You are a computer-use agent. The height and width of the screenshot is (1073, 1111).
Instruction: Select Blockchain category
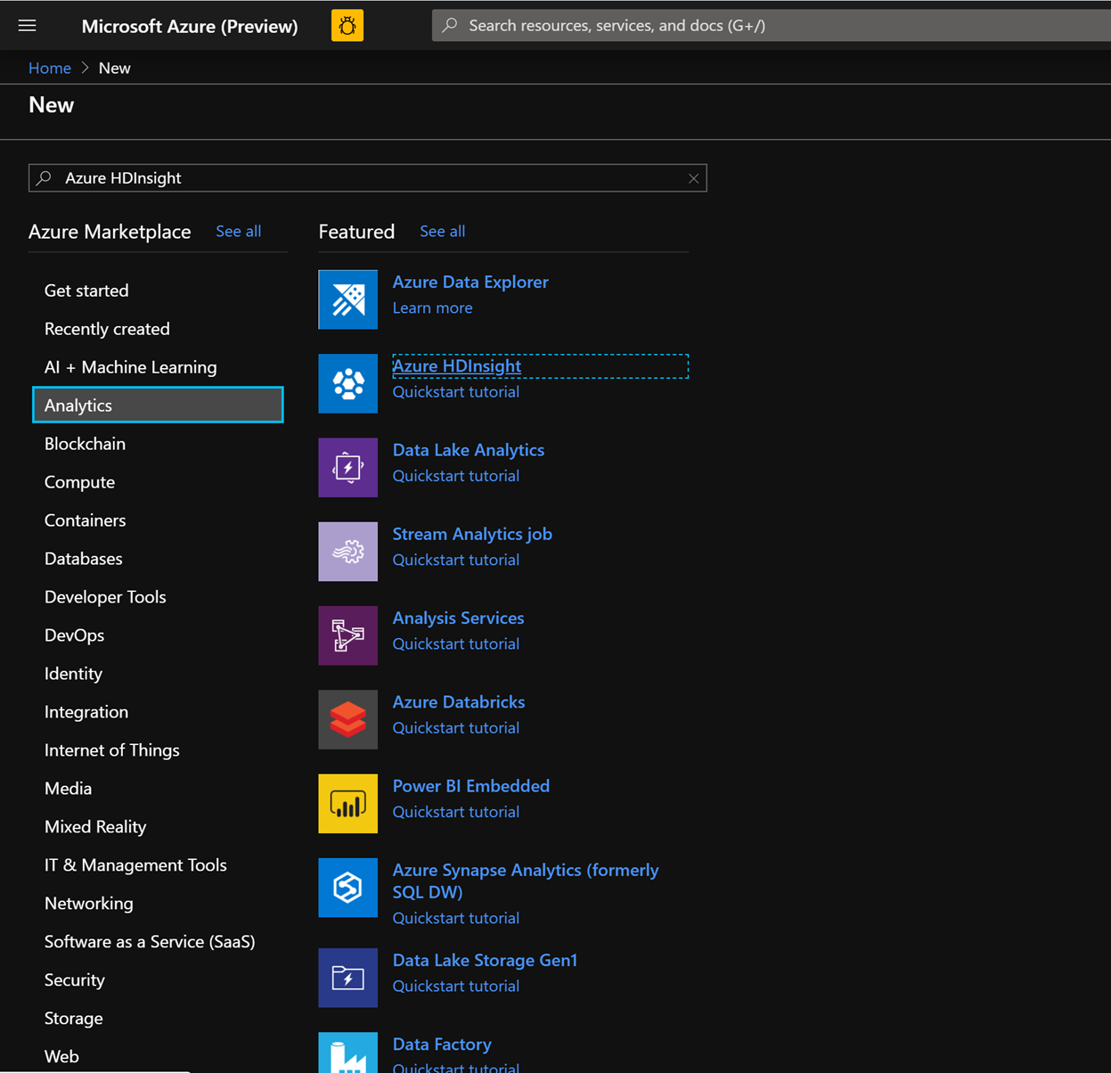(85, 444)
